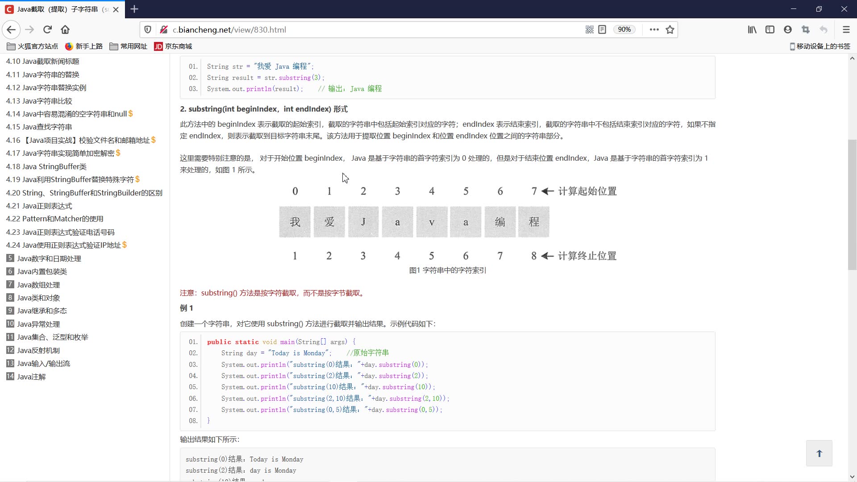Expand section 11 Java集合、泛型和枚举
857x482 pixels.
(x=47, y=337)
